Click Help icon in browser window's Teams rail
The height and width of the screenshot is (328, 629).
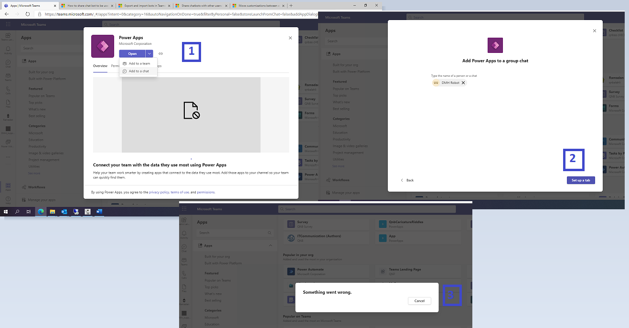tap(8, 200)
